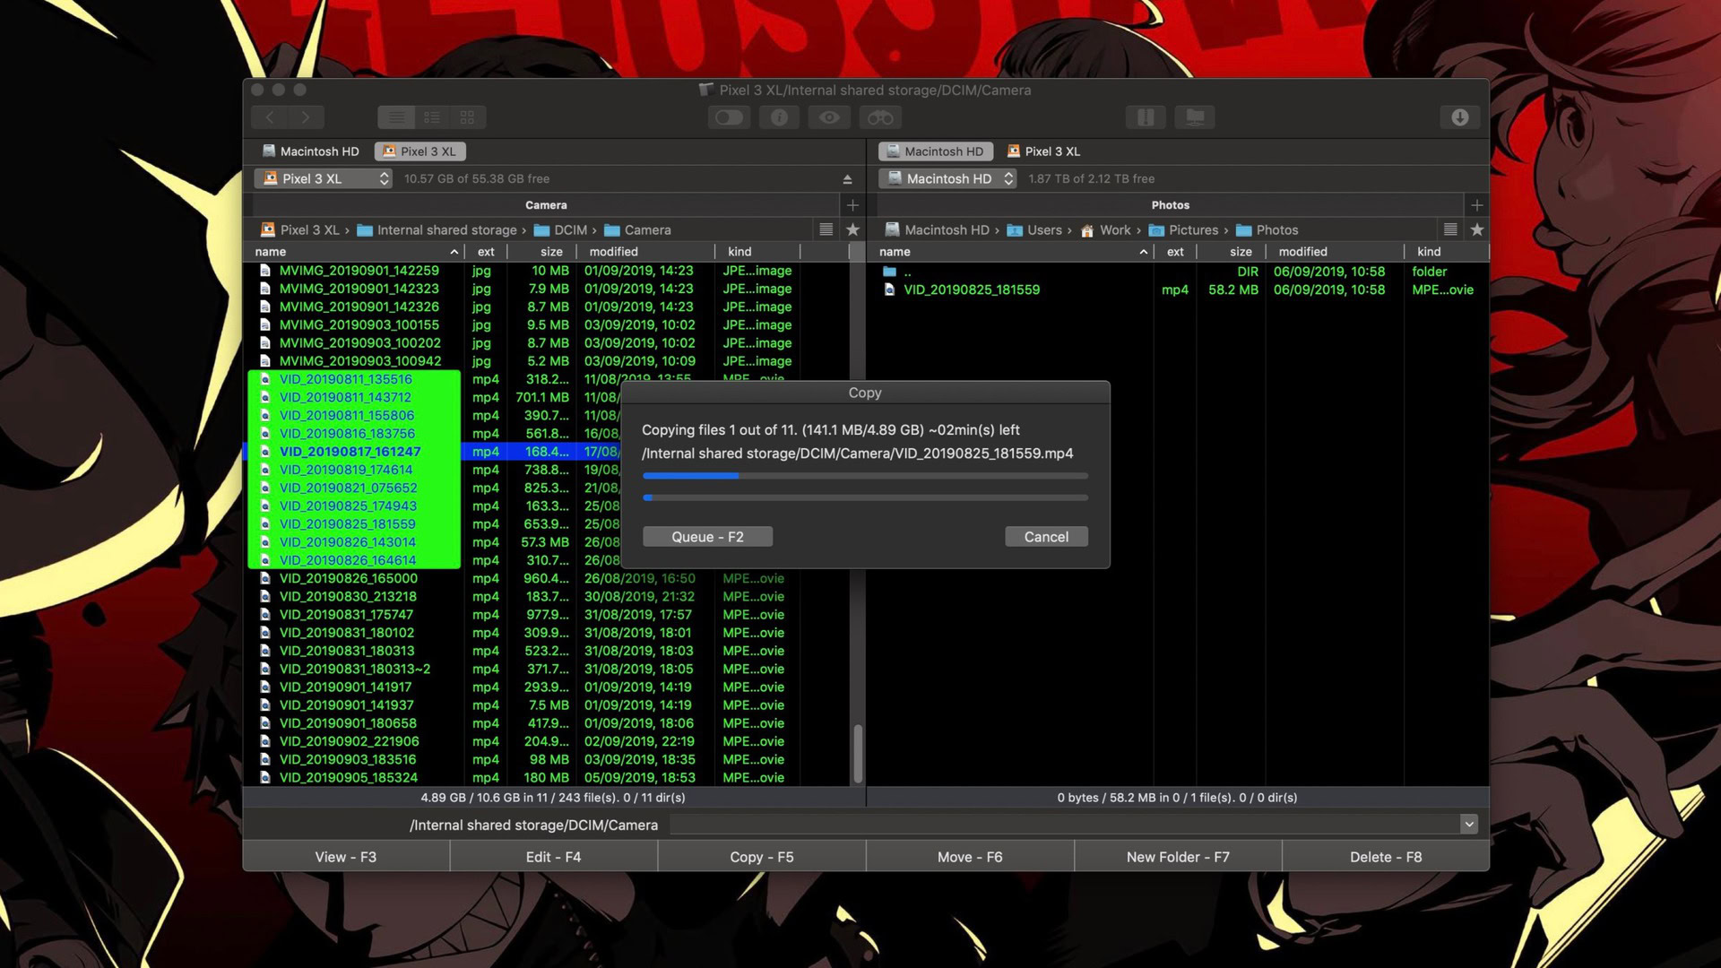Screen dimensions: 1721x968
Task: Open the Pixel 3 XL volume dropdown
Action: pyautogui.click(x=324, y=179)
